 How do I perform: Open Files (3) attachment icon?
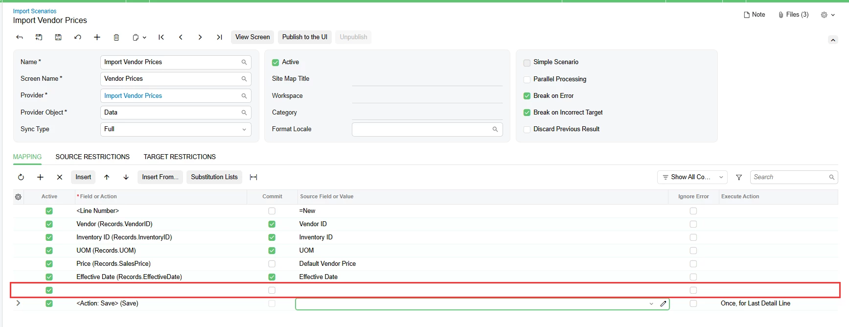pyautogui.click(x=793, y=15)
